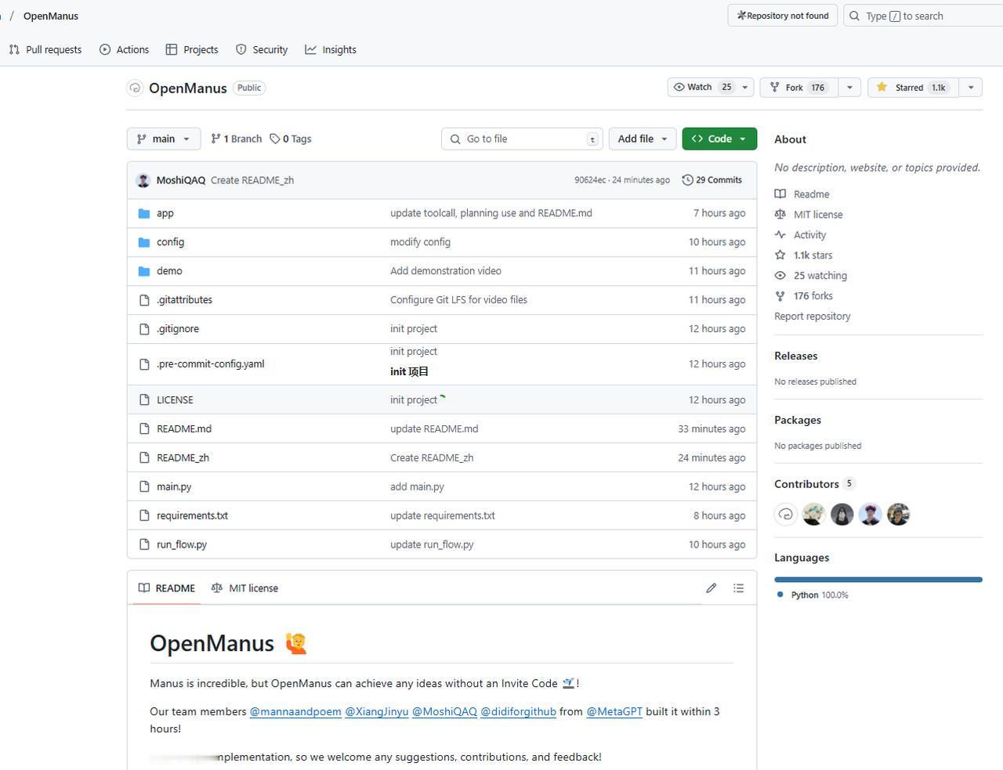View the 0 Tags link
The height and width of the screenshot is (770, 1003).
click(291, 139)
